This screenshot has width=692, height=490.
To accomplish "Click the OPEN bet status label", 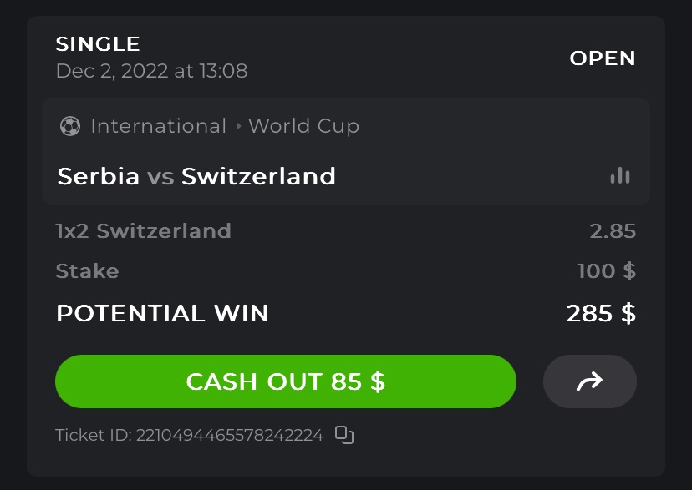I will pos(603,58).
